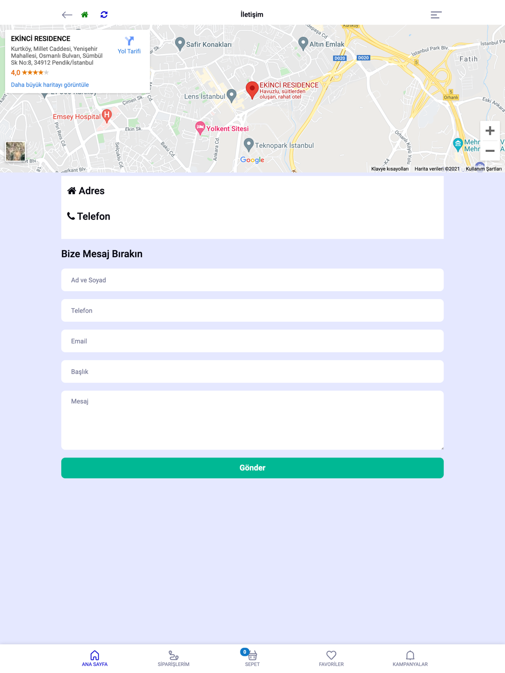Click the Emsey Hospital marker

click(107, 116)
